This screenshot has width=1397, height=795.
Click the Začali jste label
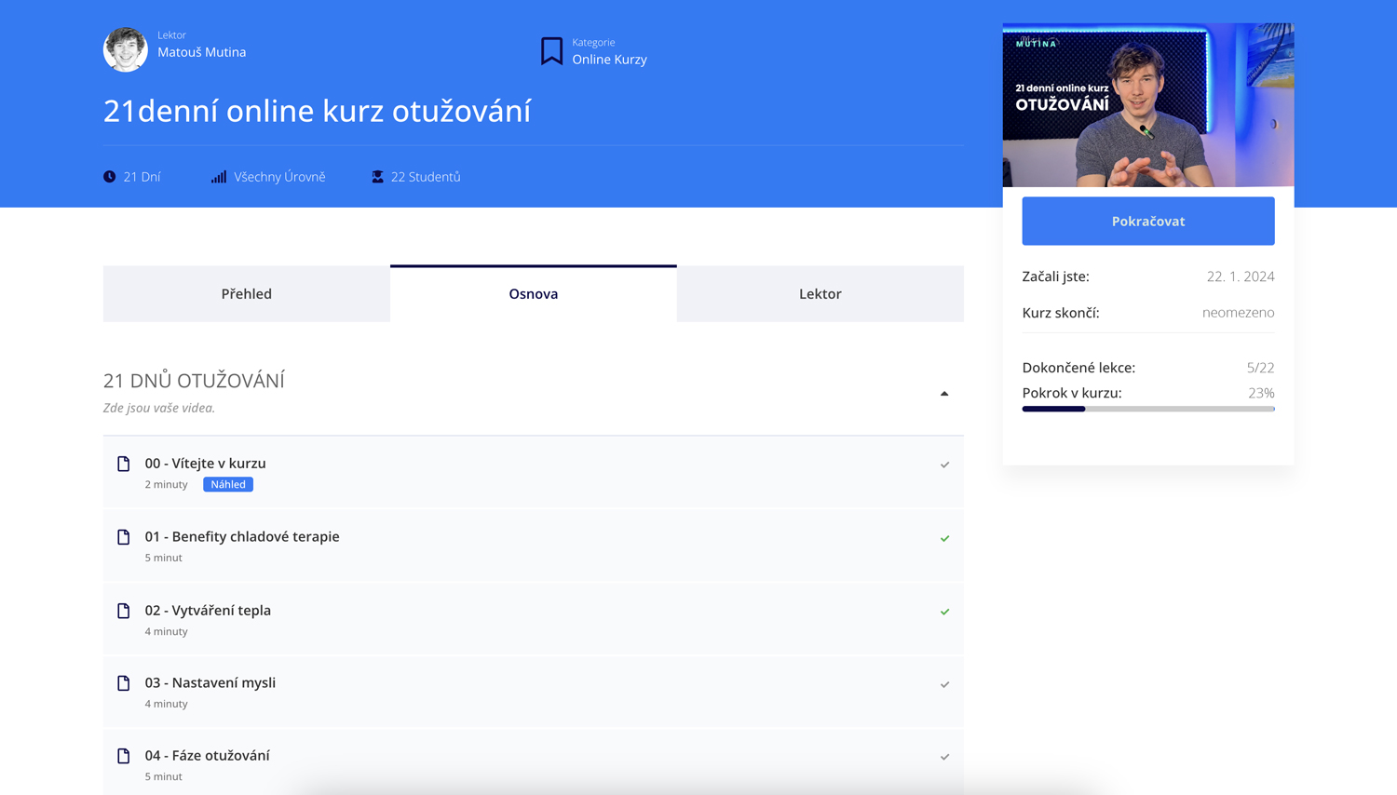click(1055, 276)
